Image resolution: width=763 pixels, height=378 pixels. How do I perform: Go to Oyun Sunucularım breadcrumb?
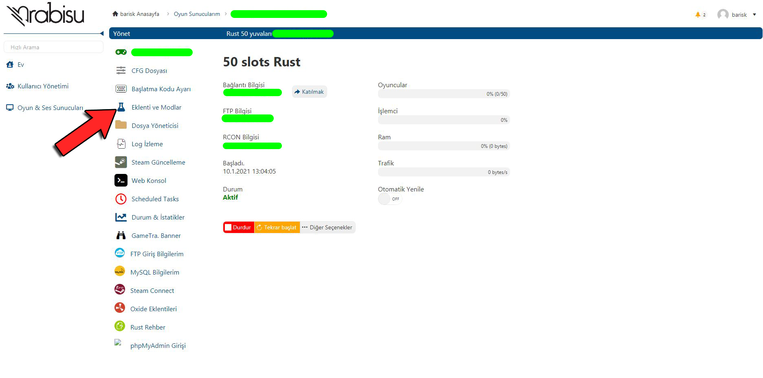[x=197, y=14]
